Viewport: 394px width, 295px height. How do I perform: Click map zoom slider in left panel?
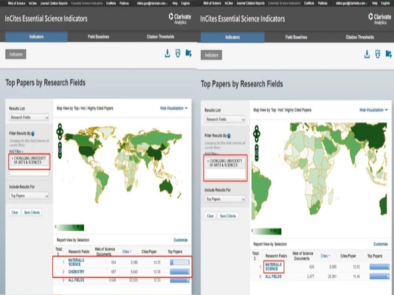[60, 149]
